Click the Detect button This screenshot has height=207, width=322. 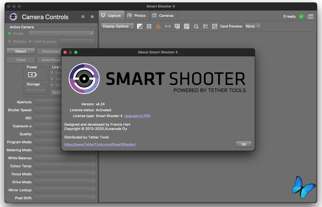pos(21,51)
